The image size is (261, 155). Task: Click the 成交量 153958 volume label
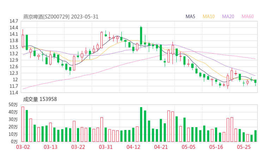40,99
